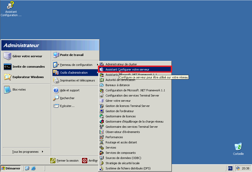
Task: Open the Outils d'administration submenu entry
Action: [75, 73]
